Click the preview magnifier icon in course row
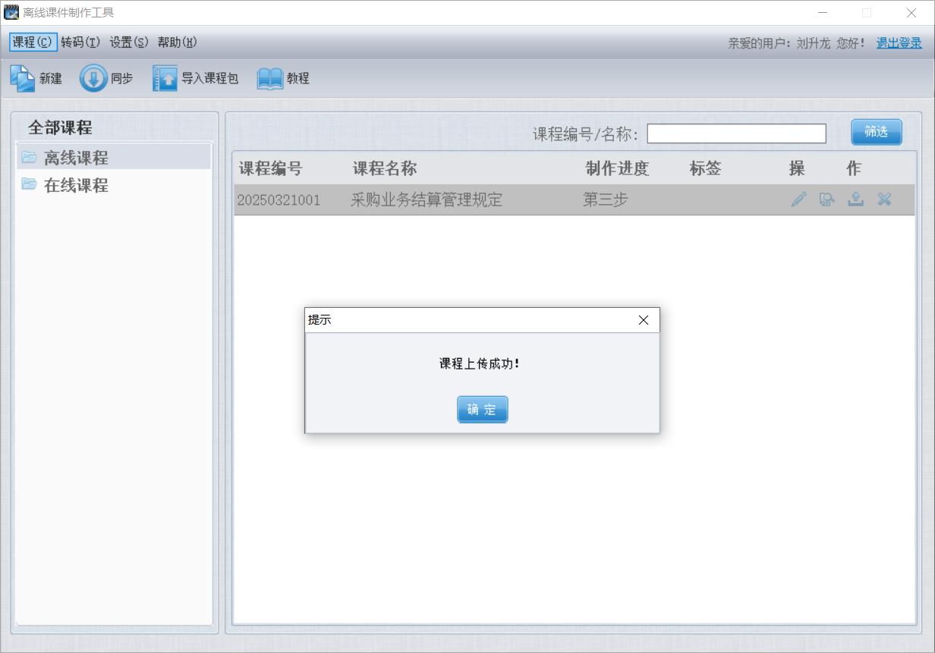This screenshot has height=653, width=935. pos(826,199)
